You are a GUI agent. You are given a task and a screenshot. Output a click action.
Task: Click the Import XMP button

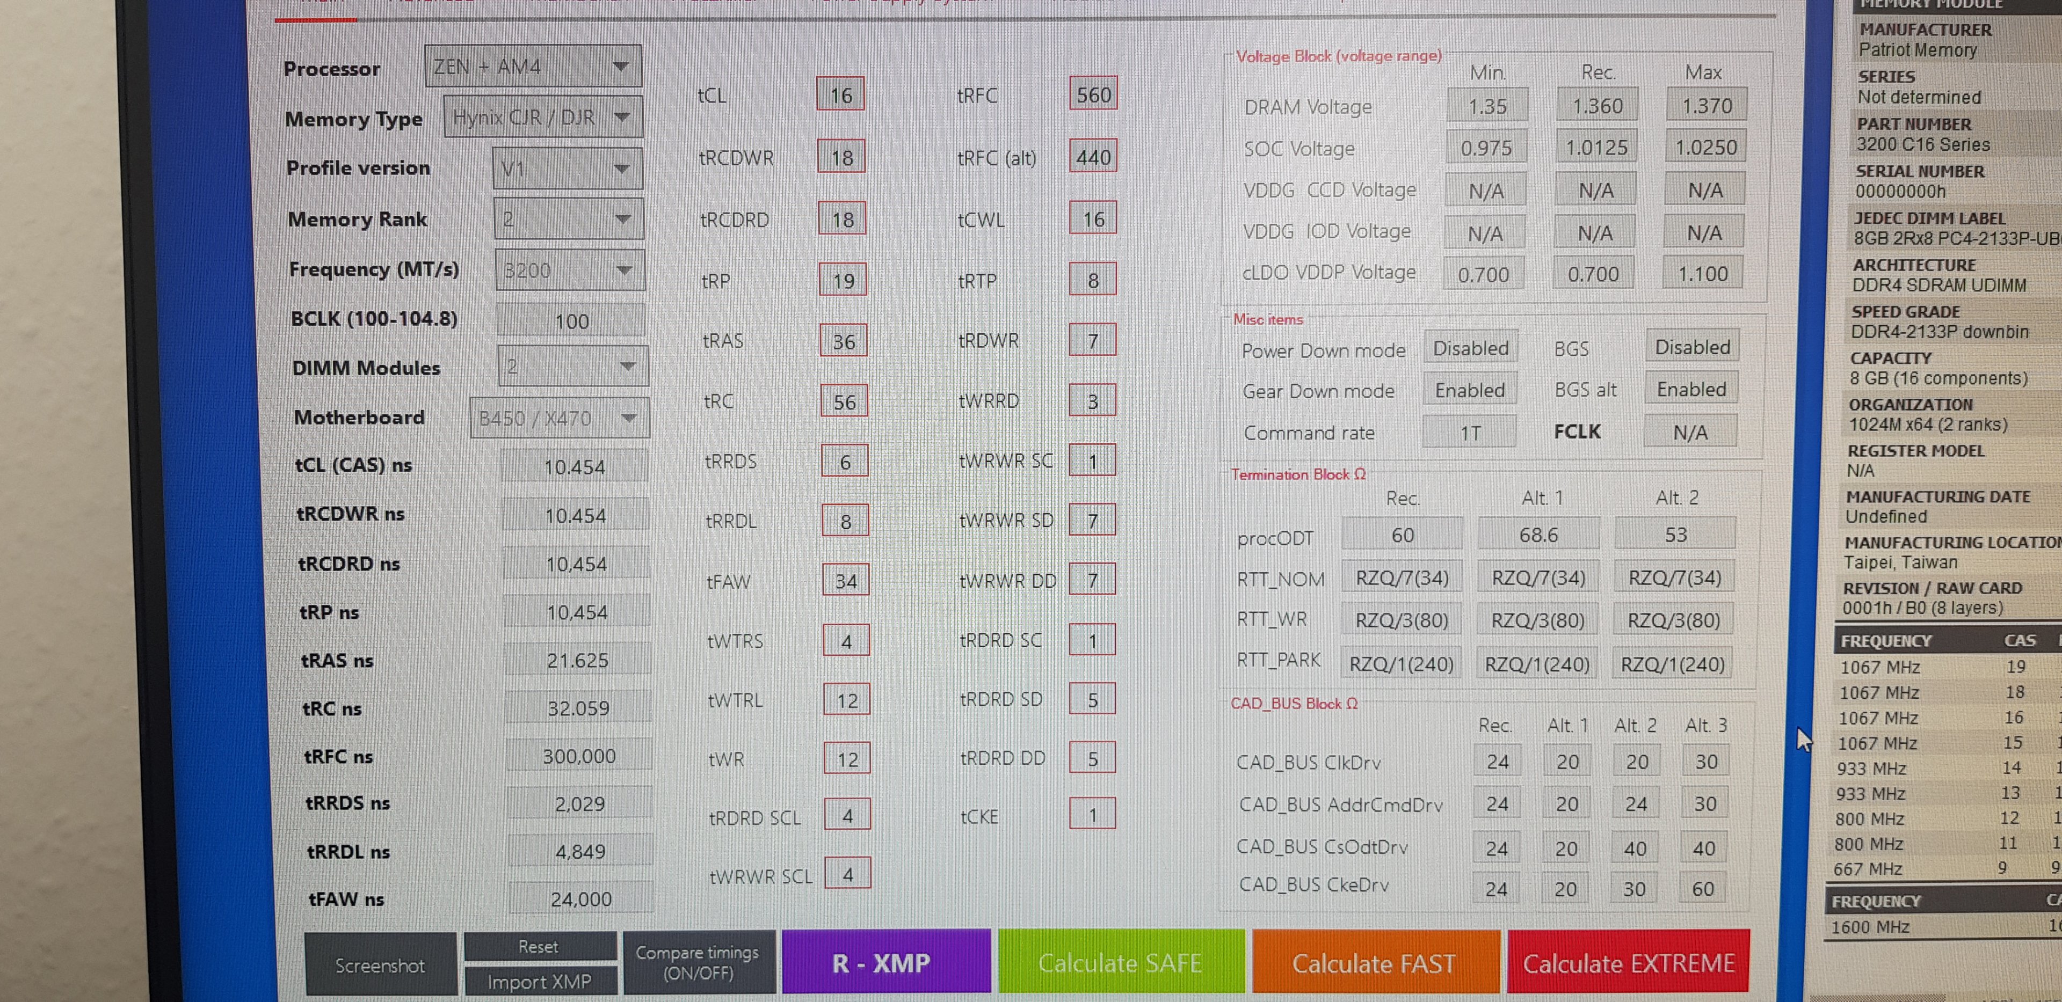[540, 981]
